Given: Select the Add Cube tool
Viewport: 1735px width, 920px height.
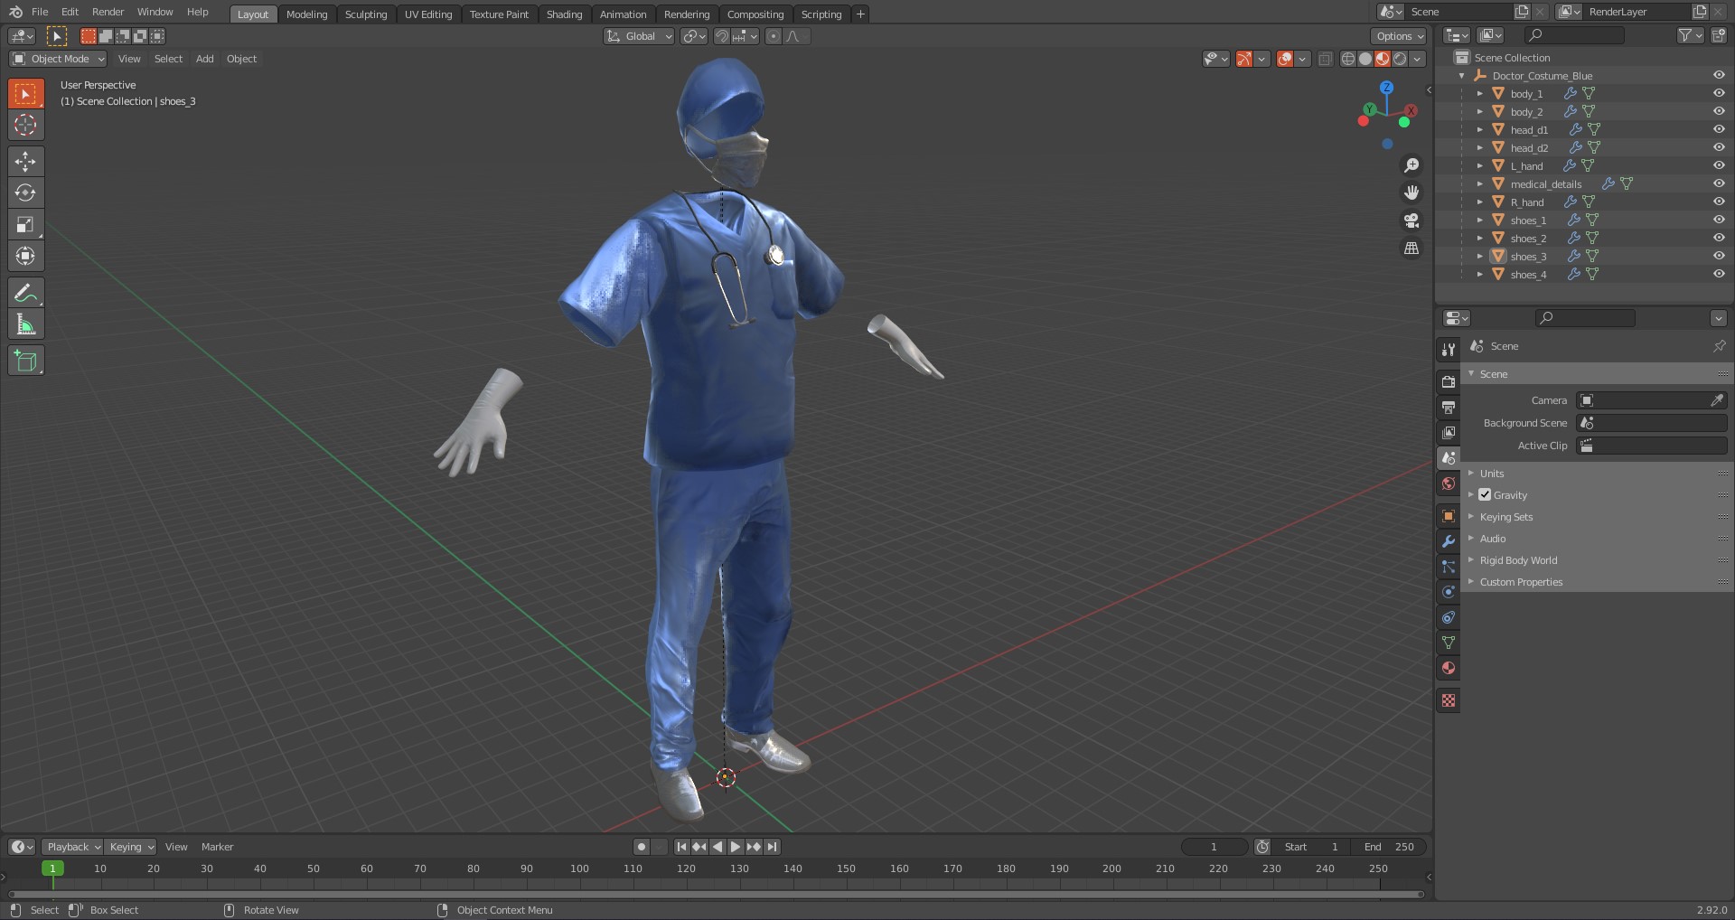Looking at the screenshot, I should click(25, 361).
